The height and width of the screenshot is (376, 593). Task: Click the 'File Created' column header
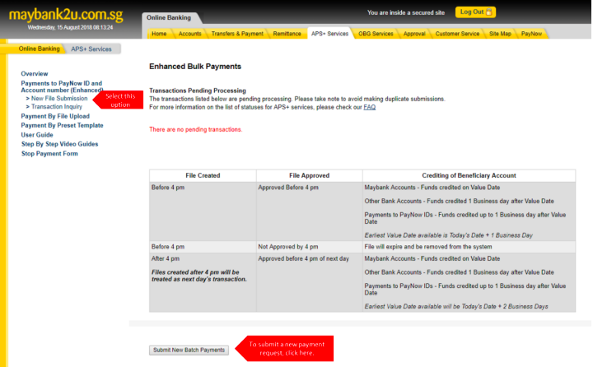[203, 175]
